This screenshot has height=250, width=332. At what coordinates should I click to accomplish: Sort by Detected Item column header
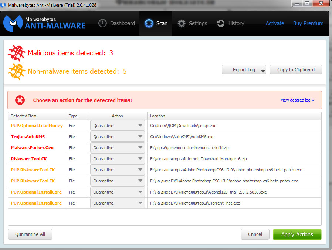(37, 116)
